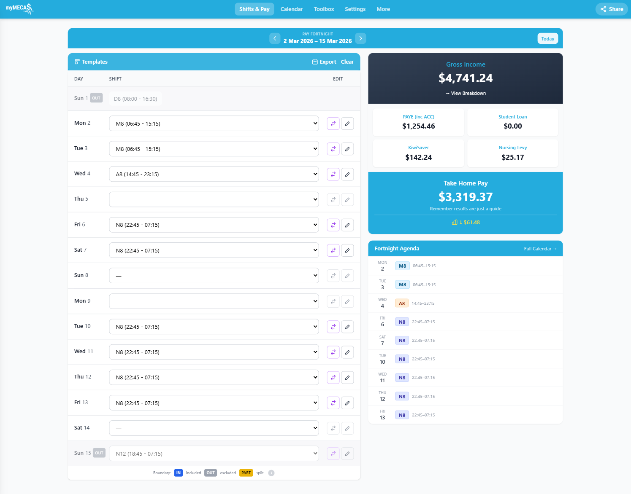The image size is (631, 494).
Task: Click the pencil edit icon for Wed 4 shift
Action: pyautogui.click(x=347, y=174)
